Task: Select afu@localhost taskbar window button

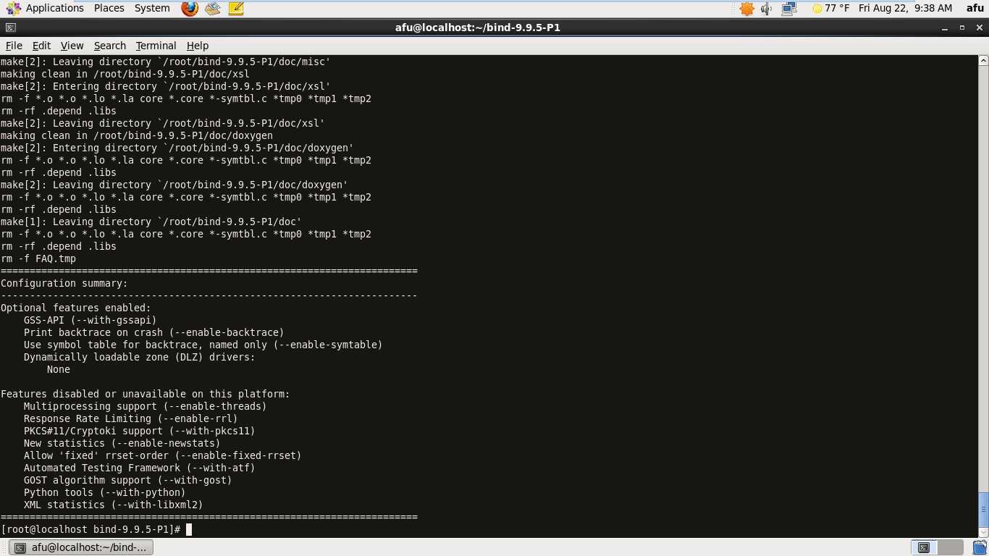Action: point(82,548)
